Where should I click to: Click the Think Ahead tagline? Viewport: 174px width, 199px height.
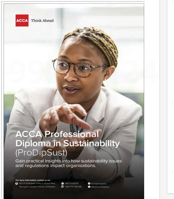point(42,21)
